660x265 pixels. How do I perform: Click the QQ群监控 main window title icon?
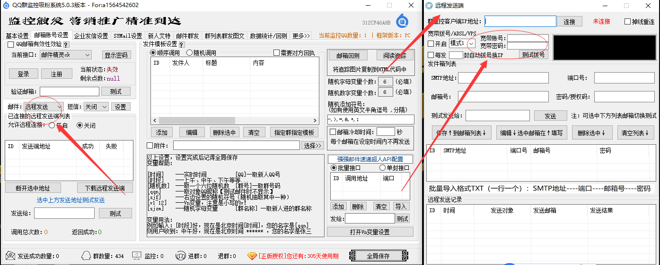[5, 5]
